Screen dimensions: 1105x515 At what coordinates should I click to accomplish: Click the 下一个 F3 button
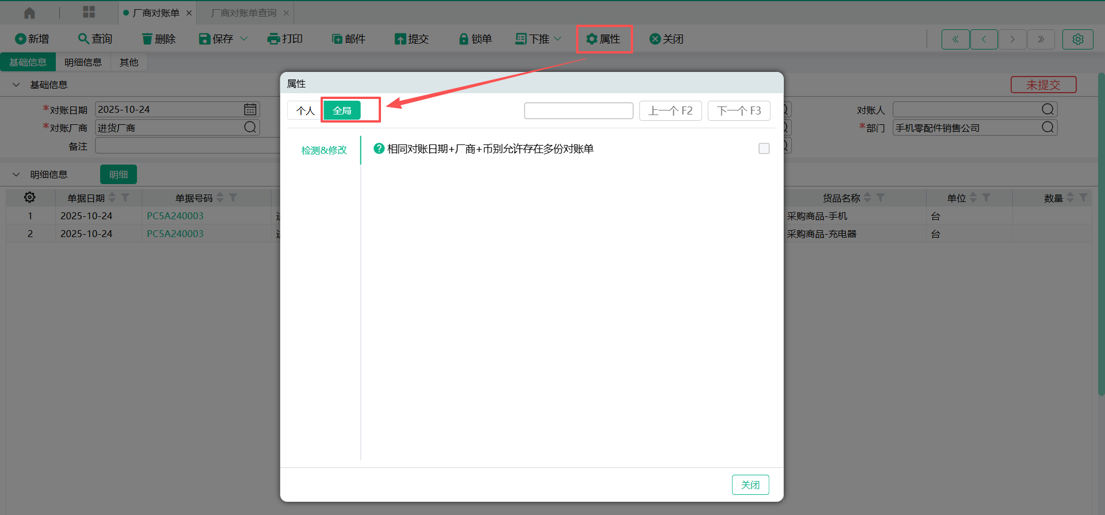(738, 110)
